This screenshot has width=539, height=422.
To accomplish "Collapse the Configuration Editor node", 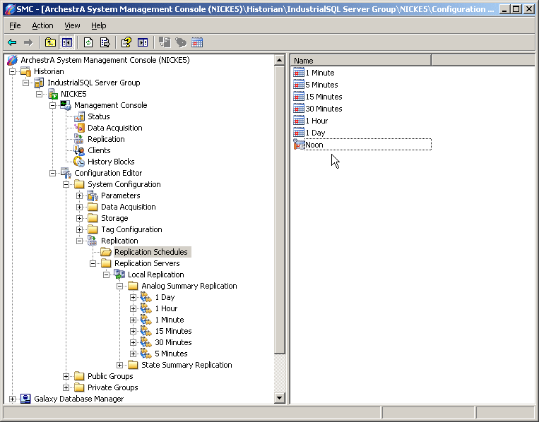I will pos(52,173).
